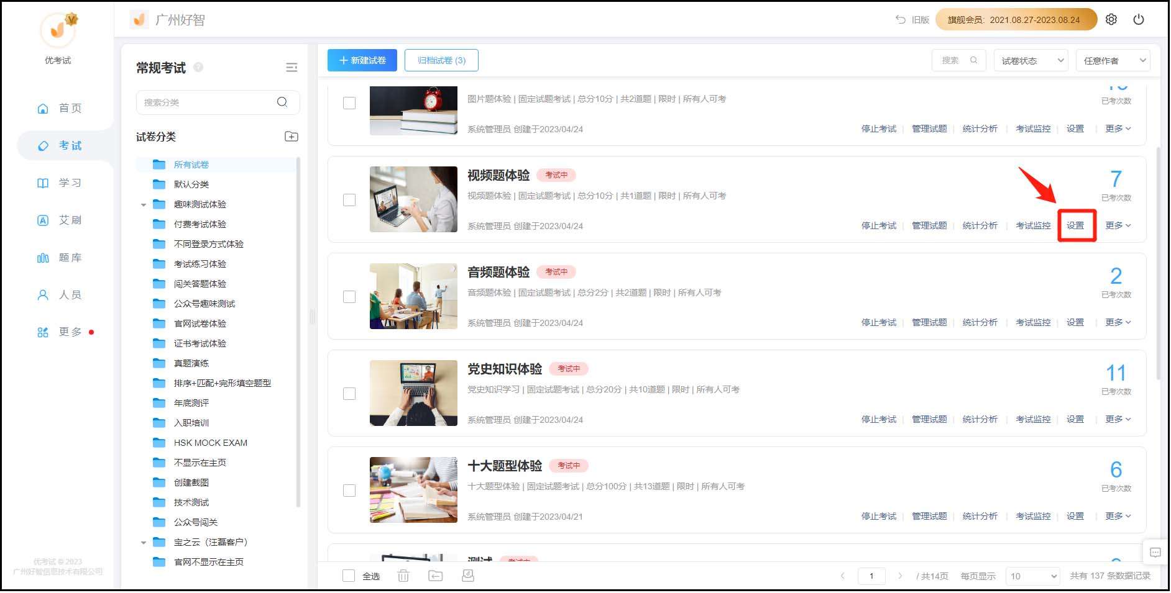This screenshot has height=593, width=1171.
Task: Click the 新建试卷 button
Action: (361, 60)
